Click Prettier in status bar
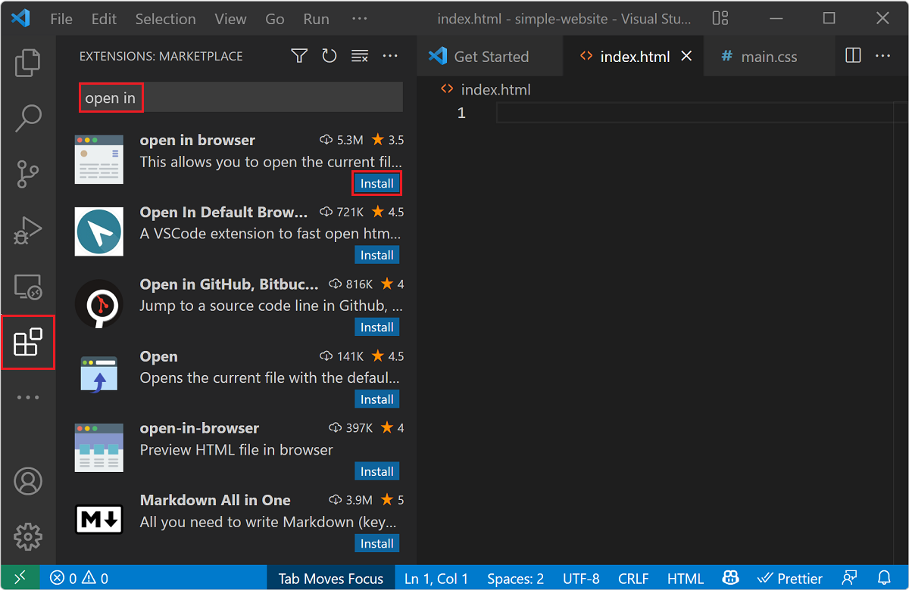 (790, 579)
